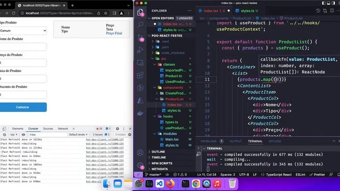Open the Accounts icon in activity bar
Image resolution: width=340 pixels, height=191 pixels.
[140, 153]
